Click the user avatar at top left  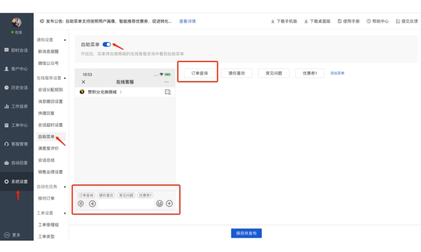click(x=17, y=22)
